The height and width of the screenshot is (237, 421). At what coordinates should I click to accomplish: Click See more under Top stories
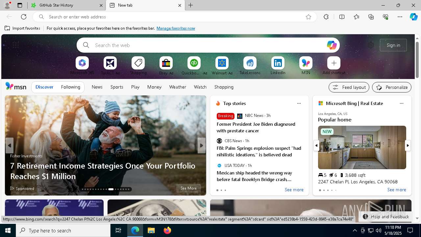point(294,190)
